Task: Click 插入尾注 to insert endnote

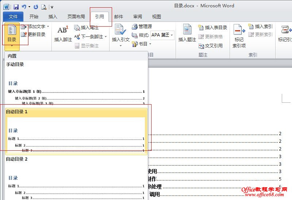Action: 87,28
